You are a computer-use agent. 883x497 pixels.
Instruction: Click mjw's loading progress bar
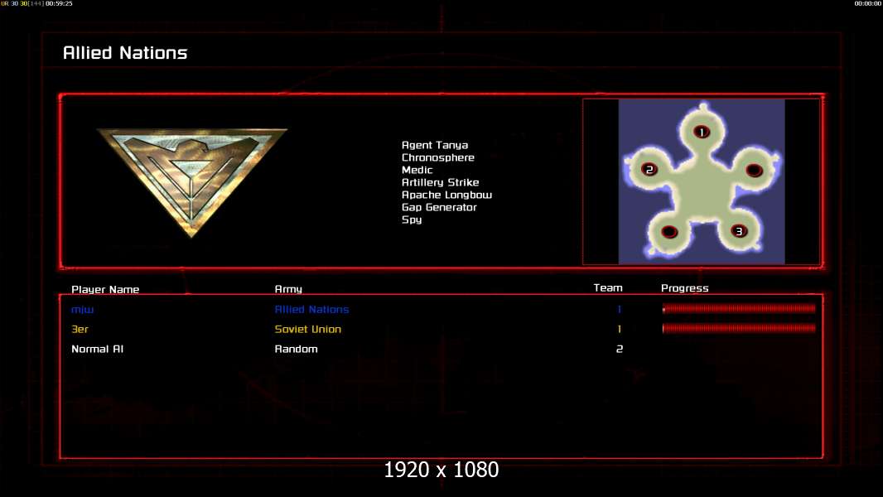(739, 308)
